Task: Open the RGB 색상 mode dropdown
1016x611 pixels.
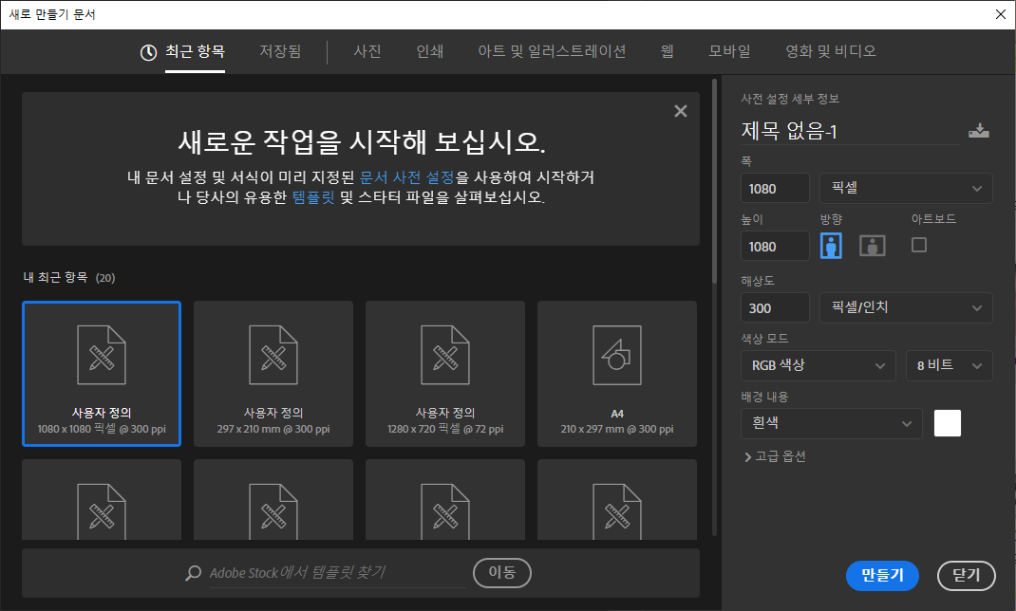Action: 817,365
